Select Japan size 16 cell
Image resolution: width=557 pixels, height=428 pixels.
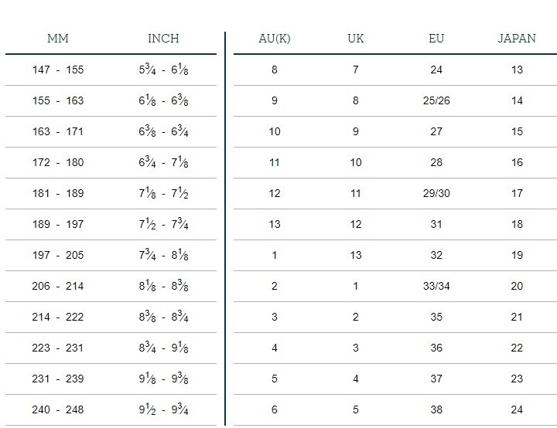point(517,162)
